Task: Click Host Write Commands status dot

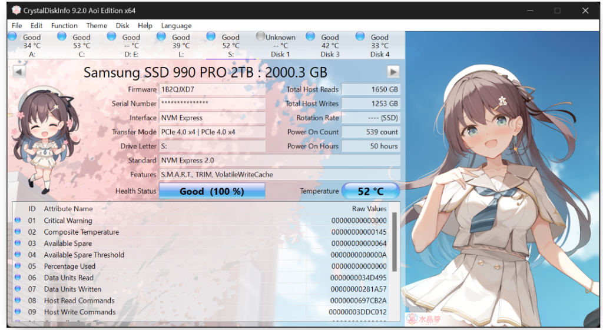Action: pyautogui.click(x=18, y=312)
